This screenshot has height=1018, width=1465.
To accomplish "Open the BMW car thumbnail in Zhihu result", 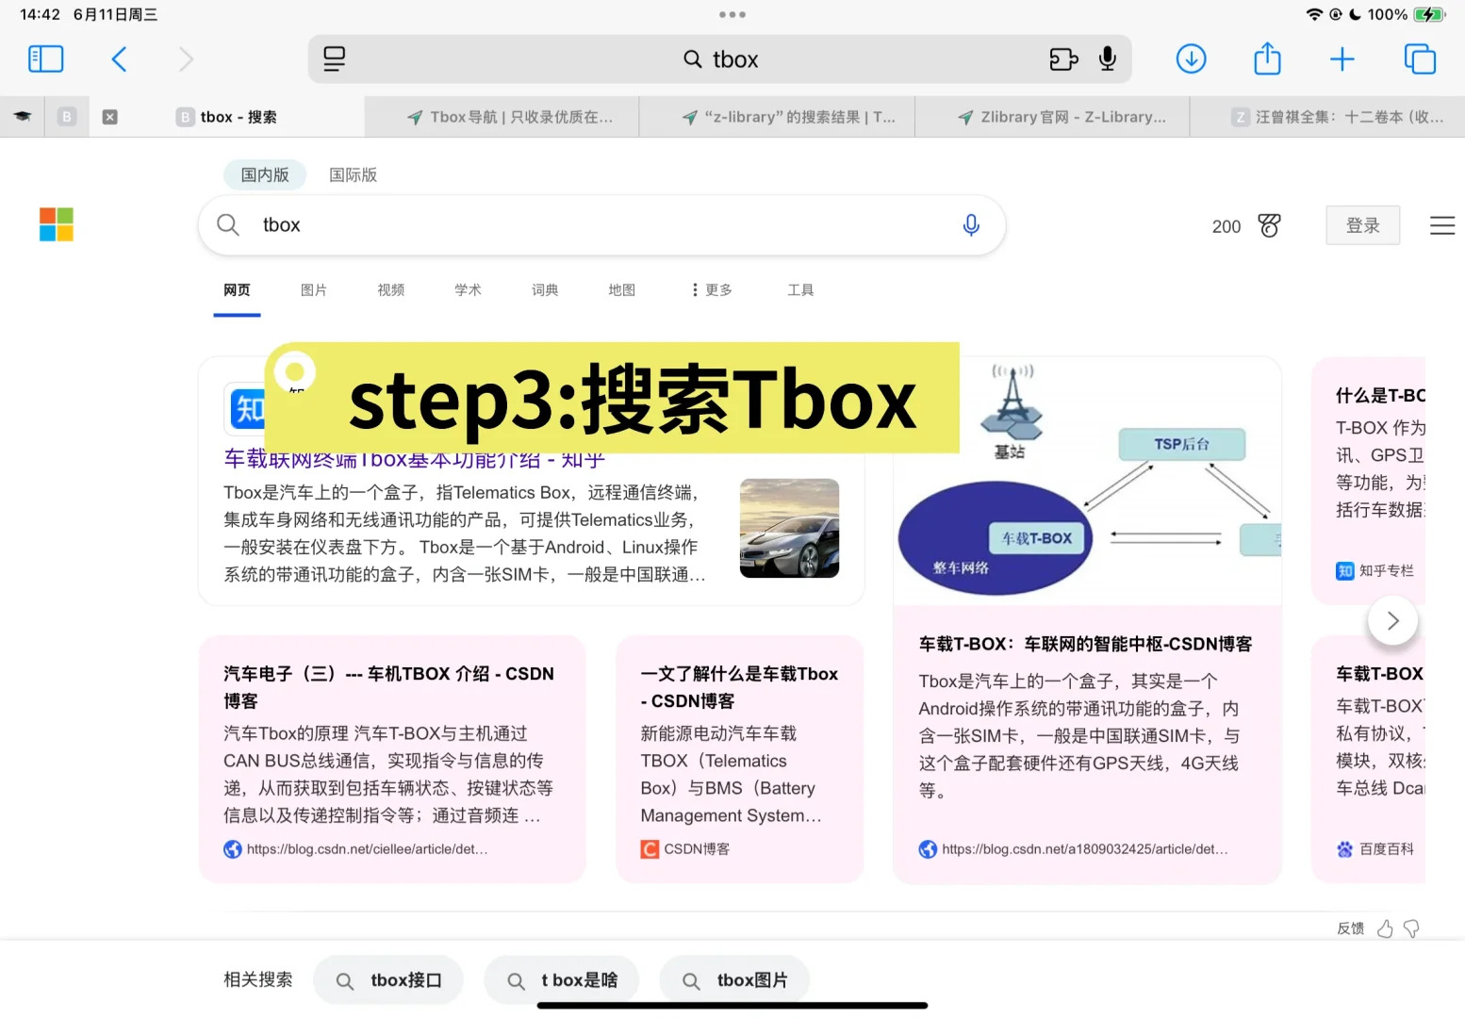I will click(790, 528).
